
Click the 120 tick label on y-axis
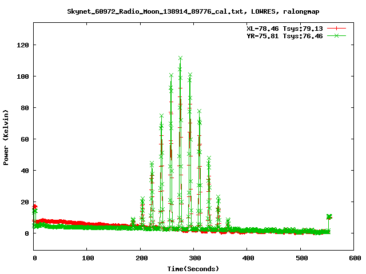(x=22, y=45)
